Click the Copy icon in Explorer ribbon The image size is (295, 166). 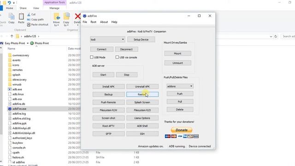tap(12, 17)
